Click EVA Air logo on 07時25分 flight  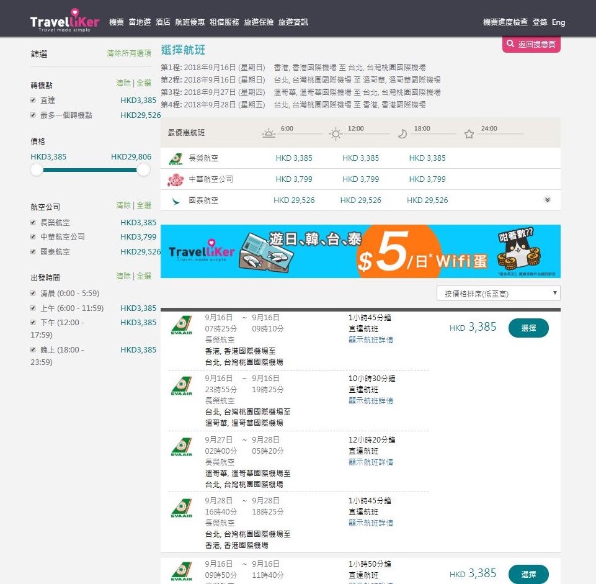pyautogui.click(x=182, y=326)
